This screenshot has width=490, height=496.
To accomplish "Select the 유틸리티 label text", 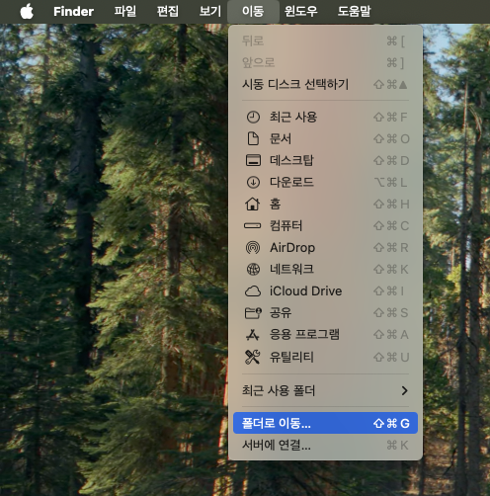I will tap(291, 357).
